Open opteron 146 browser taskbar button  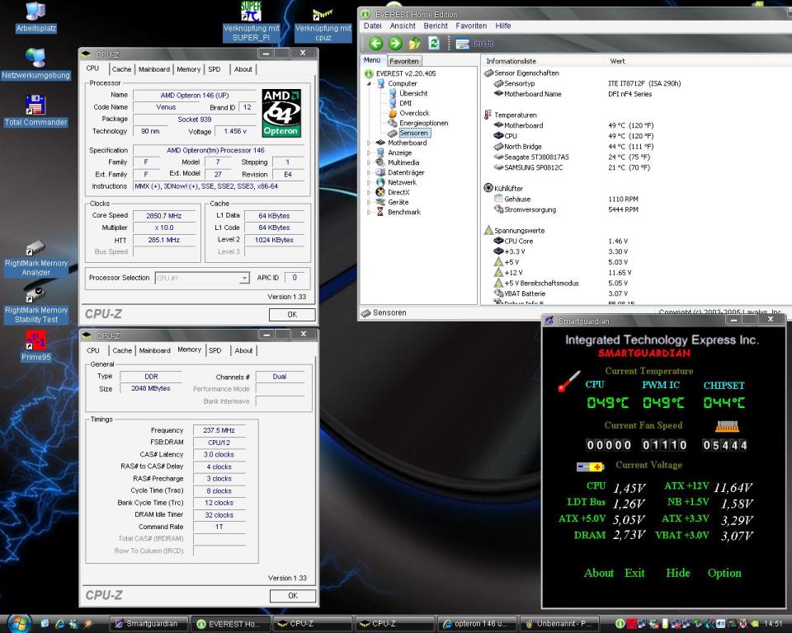pyautogui.click(x=478, y=624)
